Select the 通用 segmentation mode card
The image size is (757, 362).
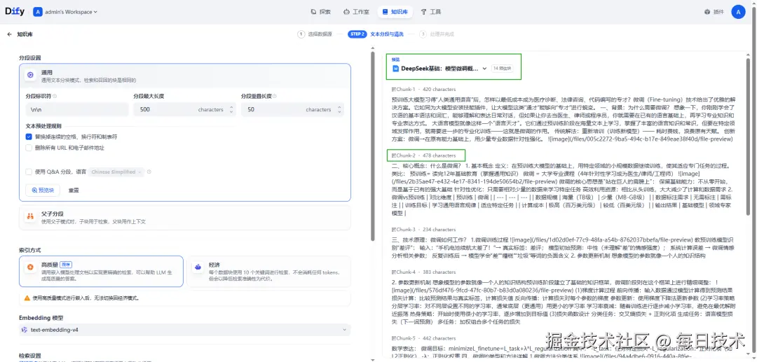click(x=184, y=76)
